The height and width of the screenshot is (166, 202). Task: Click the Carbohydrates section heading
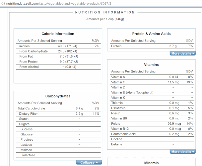58,96
